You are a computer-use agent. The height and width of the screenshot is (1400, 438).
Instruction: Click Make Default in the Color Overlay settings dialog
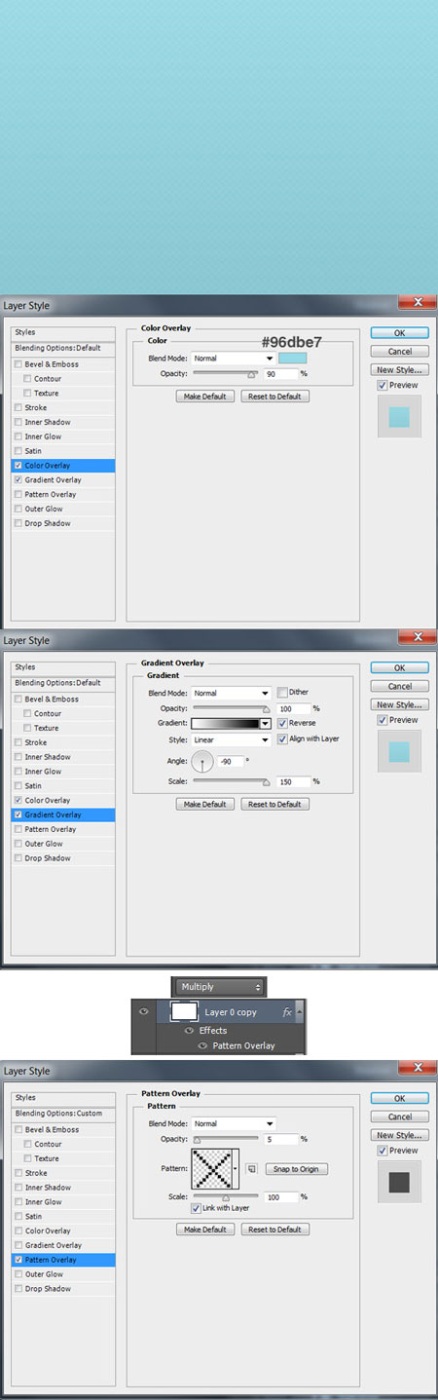click(205, 397)
